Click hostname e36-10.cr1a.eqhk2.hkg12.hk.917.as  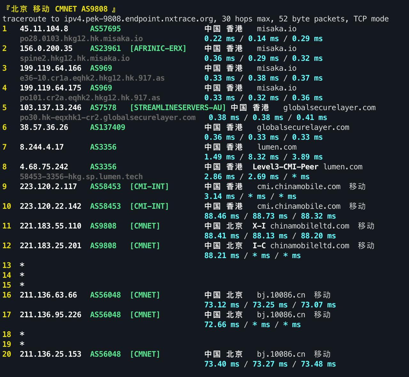coord(92,78)
